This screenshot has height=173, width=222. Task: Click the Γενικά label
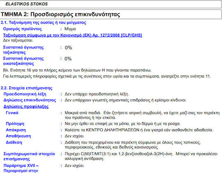[x=12, y=113]
